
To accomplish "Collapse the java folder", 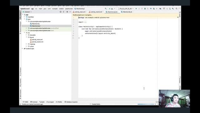I will pyautogui.click(x=24, y=19).
